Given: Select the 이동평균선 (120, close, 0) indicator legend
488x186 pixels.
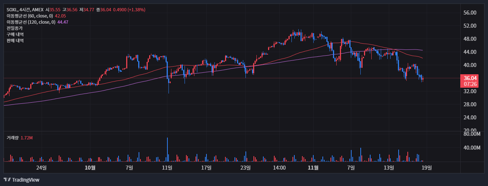Looking at the screenshot, I should click(x=31, y=22).
